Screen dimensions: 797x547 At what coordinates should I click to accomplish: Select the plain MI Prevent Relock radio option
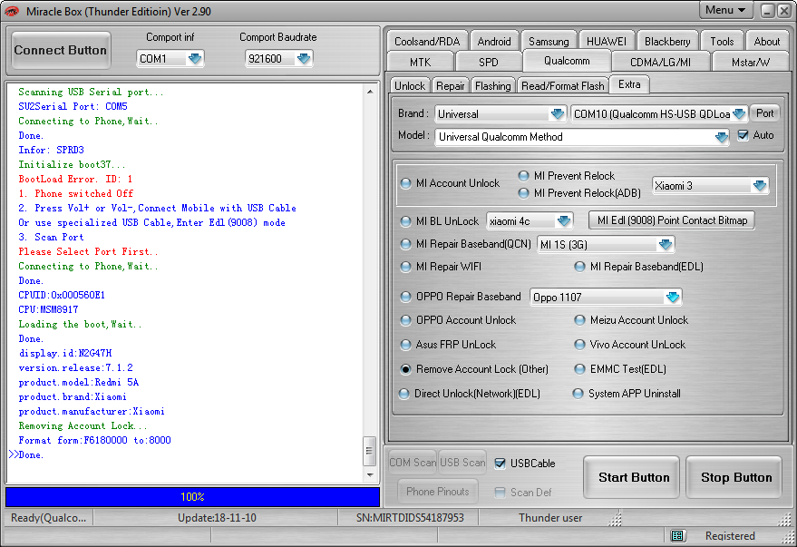point(523,176)
